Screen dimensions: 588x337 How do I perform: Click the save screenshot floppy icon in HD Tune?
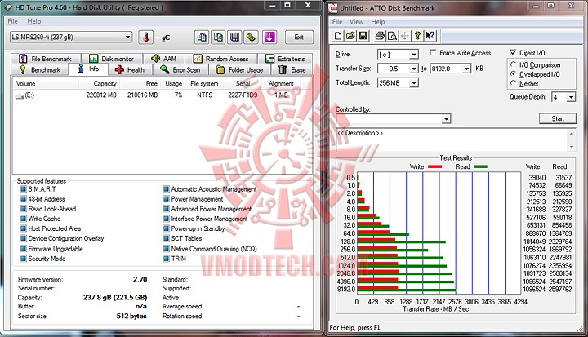click(234, 37)
